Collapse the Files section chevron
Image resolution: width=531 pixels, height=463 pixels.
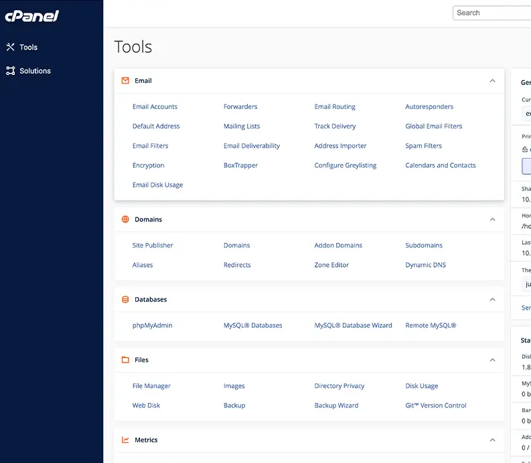[x=492, y=360]
